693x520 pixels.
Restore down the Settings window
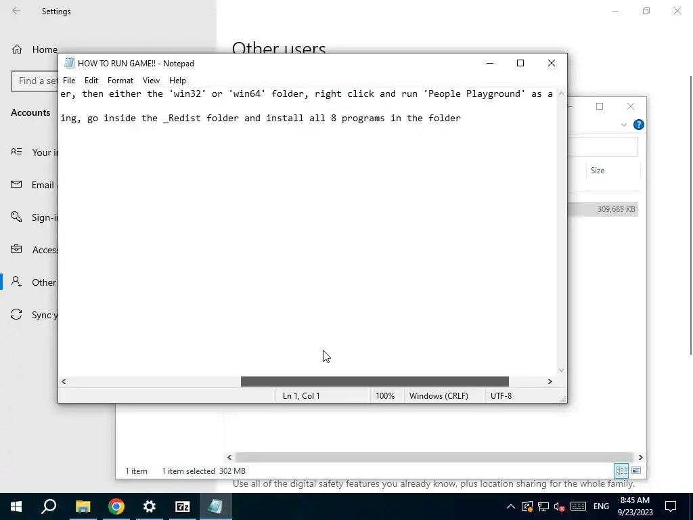click(x=646, y=11)
